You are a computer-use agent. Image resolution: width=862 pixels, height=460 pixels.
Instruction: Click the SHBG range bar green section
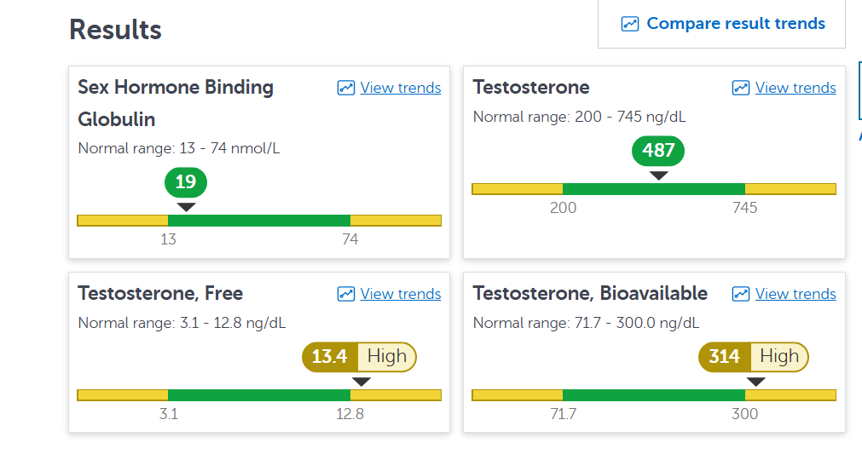click(x=259, y=221)
